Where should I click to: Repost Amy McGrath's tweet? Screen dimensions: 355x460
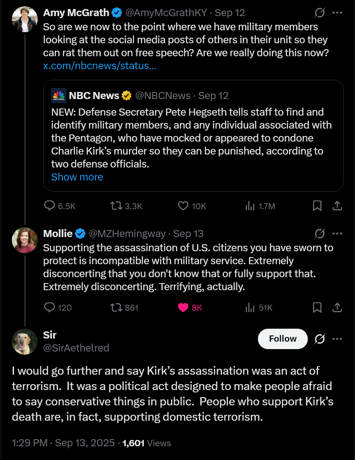tap(126, 206)
